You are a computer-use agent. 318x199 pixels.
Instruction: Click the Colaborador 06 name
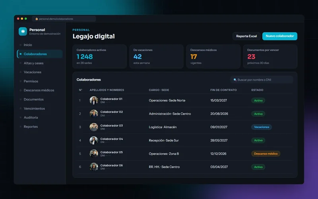pyautogui.click(x=112, y=165)
